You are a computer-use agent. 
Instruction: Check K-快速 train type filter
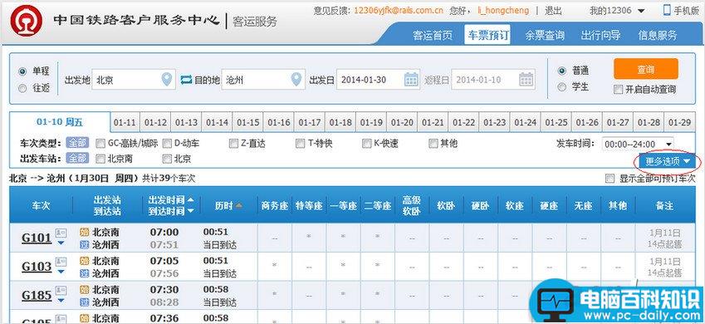[x=366, y=144]
